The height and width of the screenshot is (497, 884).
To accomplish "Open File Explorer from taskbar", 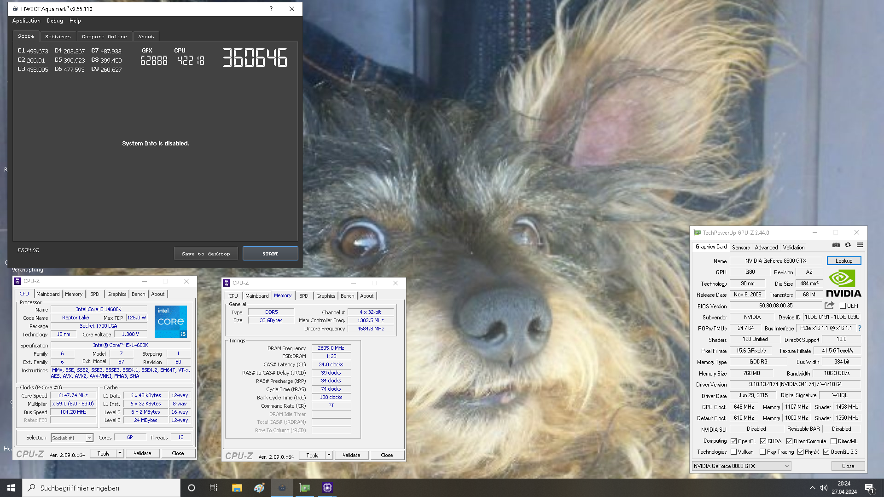I will pyautogui.click(x=237, y=488).
